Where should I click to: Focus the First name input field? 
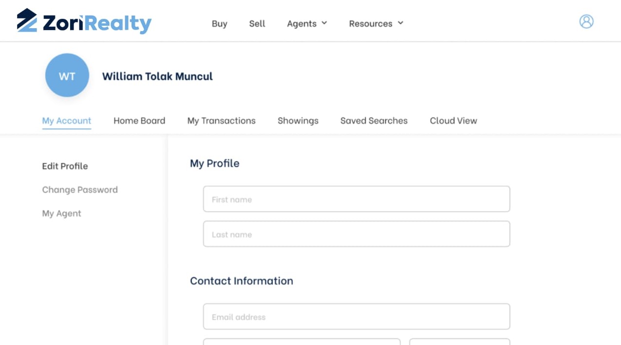(x=356, y=199)
